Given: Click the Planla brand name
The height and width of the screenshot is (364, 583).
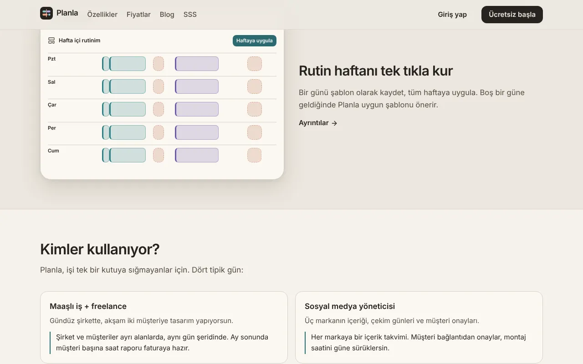Looking at the screenshot, I should tap(67, 13).
